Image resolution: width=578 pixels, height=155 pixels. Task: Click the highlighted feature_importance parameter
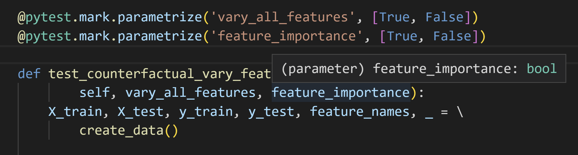click(x=341, y=93)
